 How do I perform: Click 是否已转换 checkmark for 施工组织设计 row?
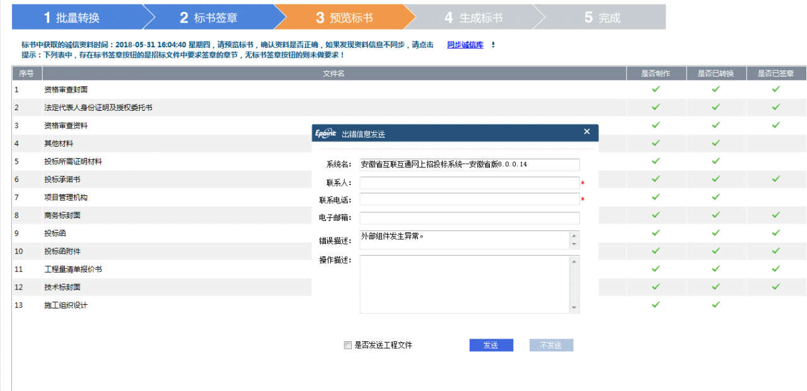click(716, 305)
